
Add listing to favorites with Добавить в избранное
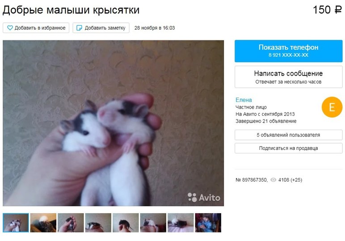click(x=36, y=28)
